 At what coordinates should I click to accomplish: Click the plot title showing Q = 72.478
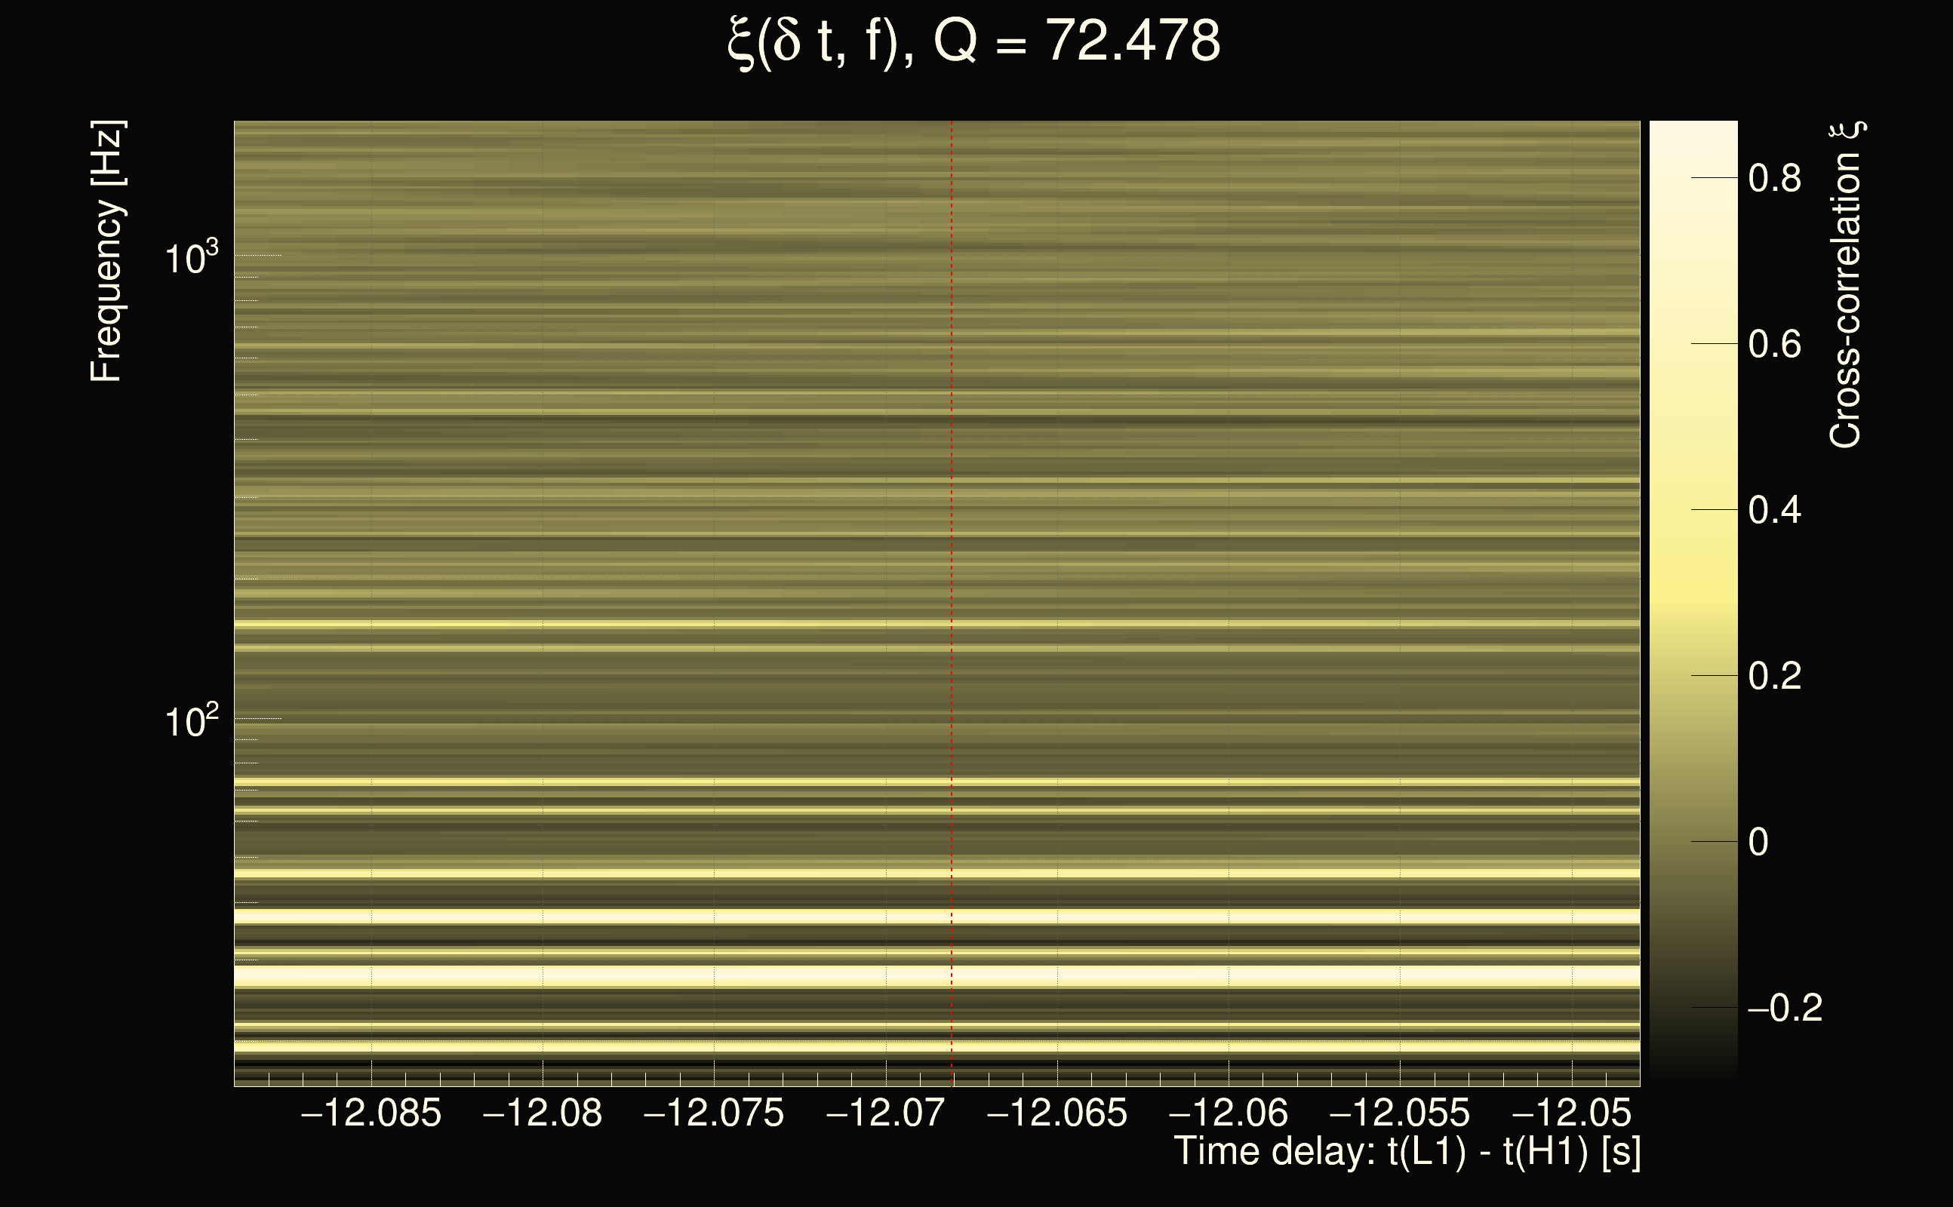[x=974, y=41]
